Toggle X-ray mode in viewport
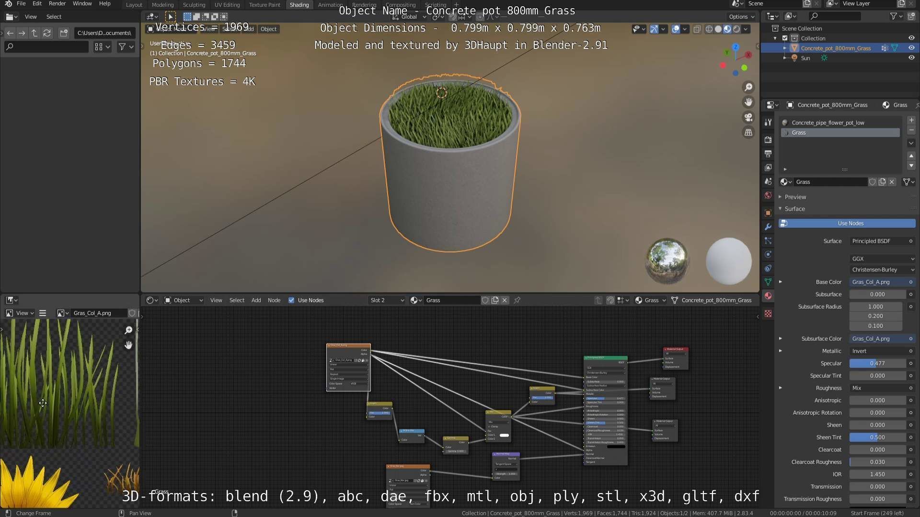This screenshot has width=920, height=517. click(x=697, y=29)
